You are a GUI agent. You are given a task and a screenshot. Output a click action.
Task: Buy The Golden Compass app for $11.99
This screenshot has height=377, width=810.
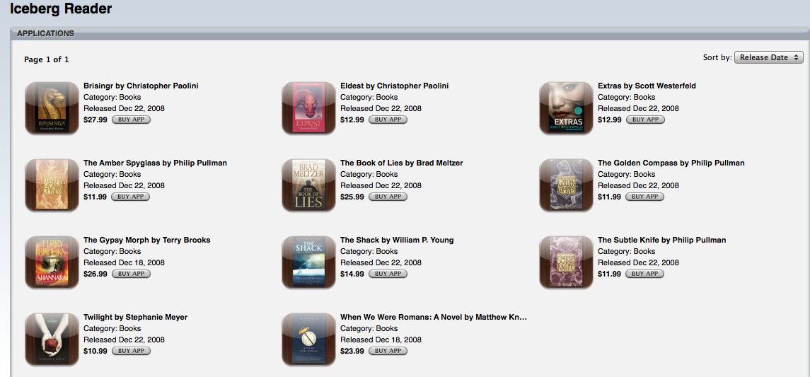pos(645,197)
